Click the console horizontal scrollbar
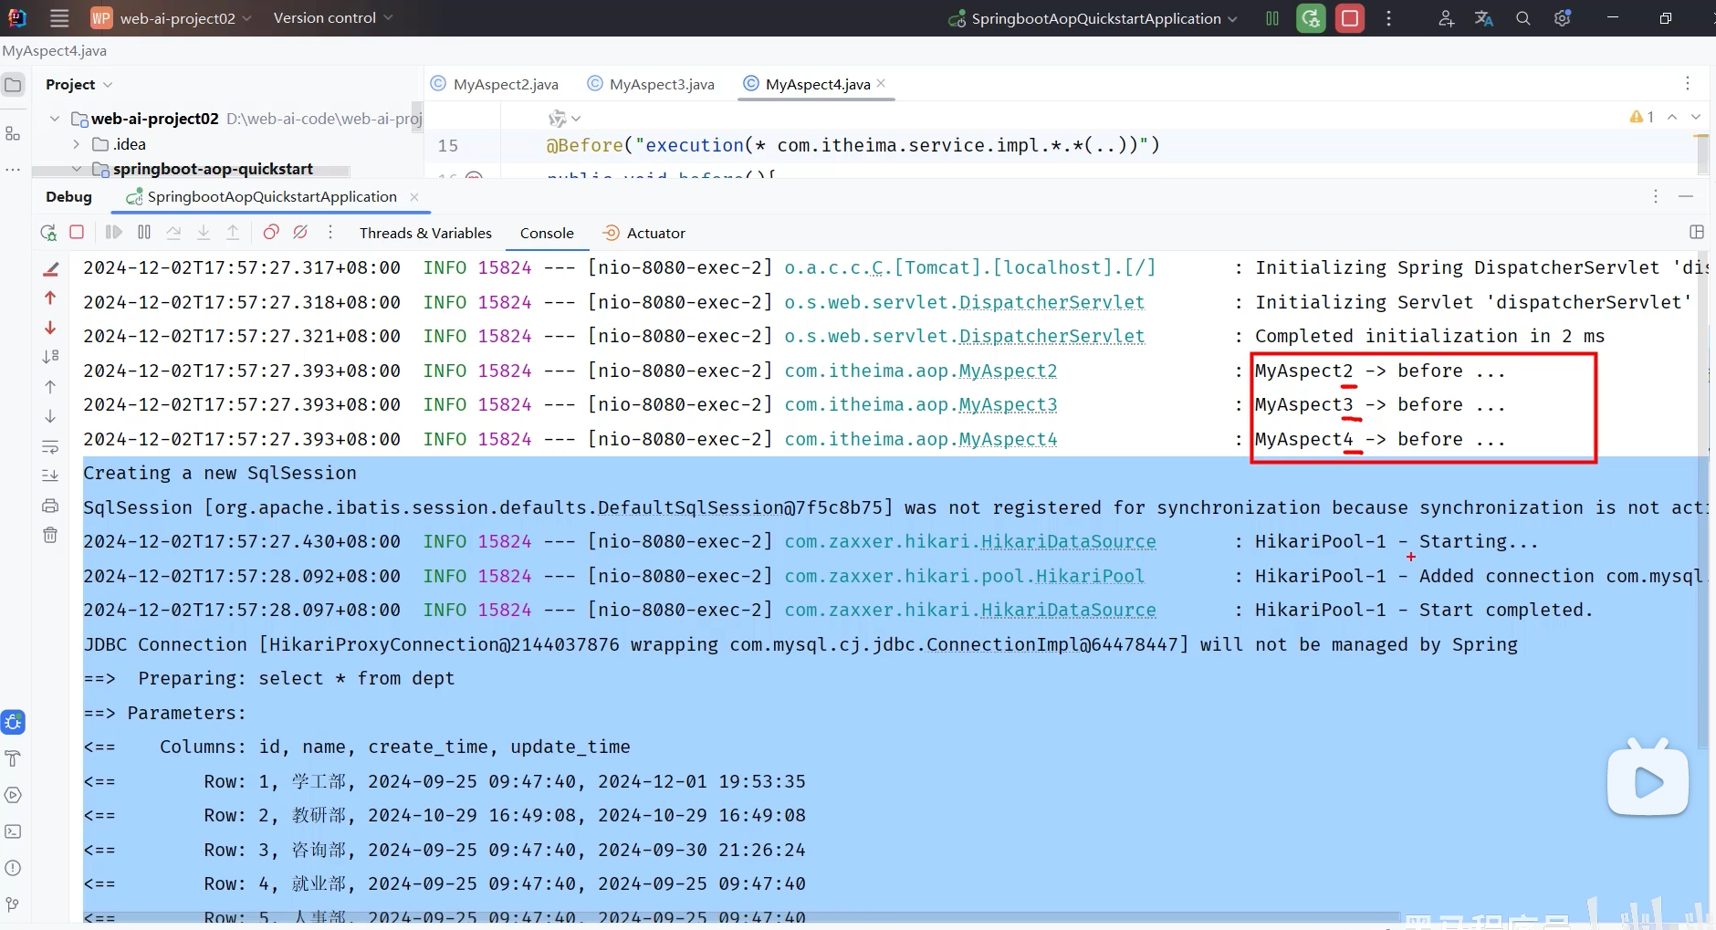1716x930 pixels. pos(741,915)
